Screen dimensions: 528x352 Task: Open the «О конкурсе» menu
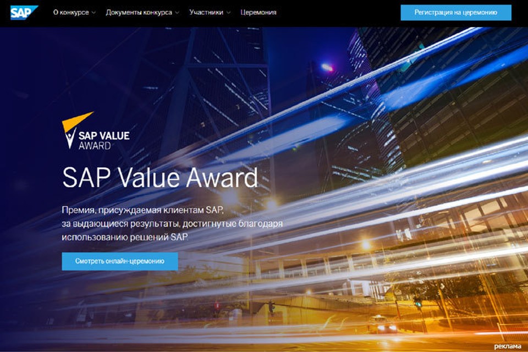tap(71, 13)
